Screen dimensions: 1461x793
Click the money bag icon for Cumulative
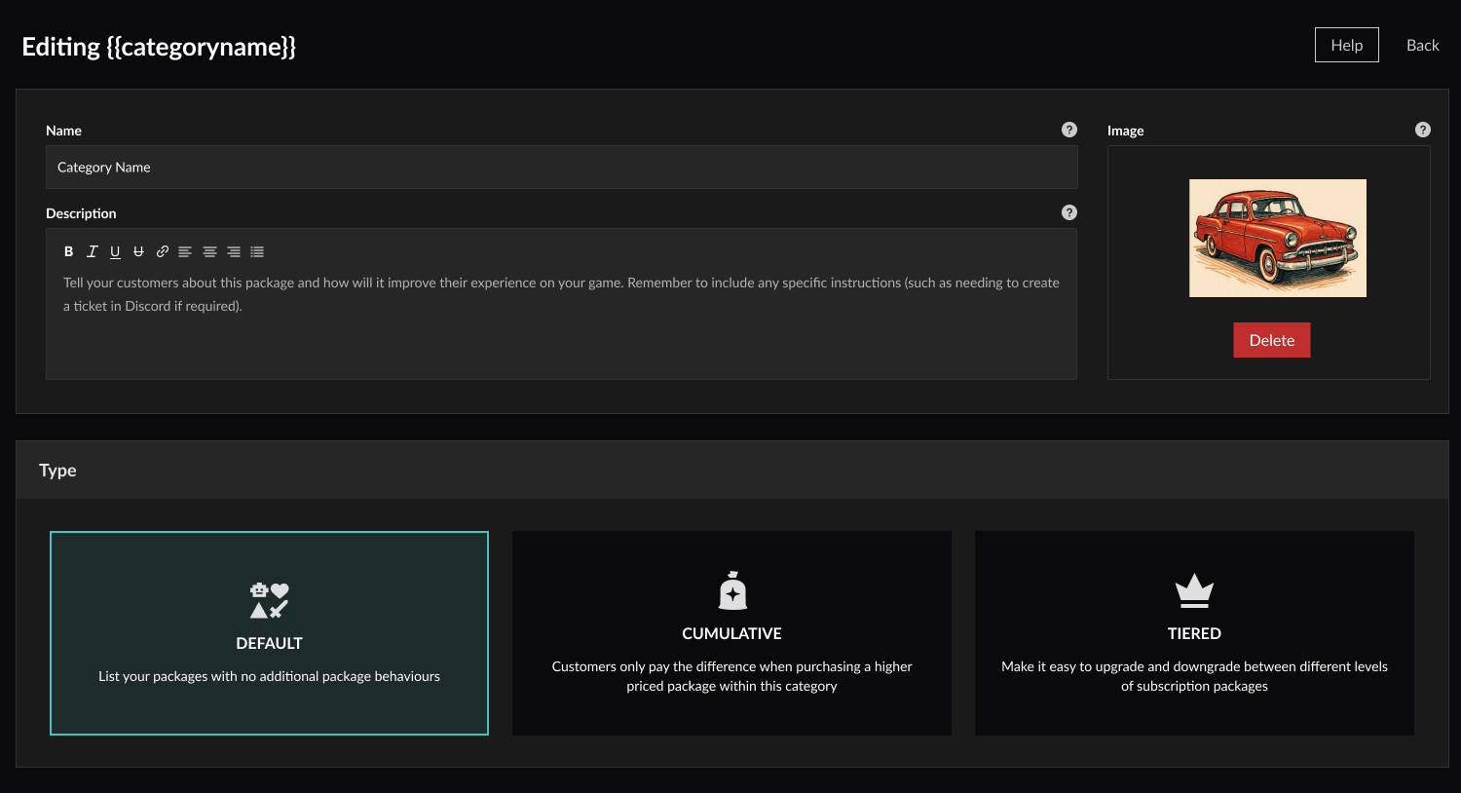pos(732,590)
